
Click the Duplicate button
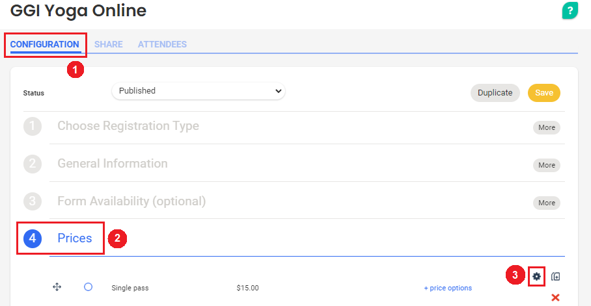(495, 93)
